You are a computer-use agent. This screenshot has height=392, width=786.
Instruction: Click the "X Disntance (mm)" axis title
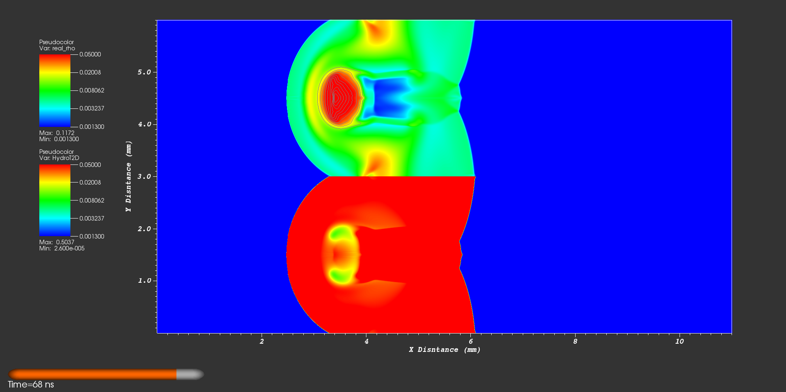tap(445, 349)
